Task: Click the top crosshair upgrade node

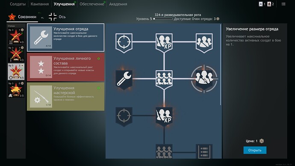Action: tap(124, 43)
